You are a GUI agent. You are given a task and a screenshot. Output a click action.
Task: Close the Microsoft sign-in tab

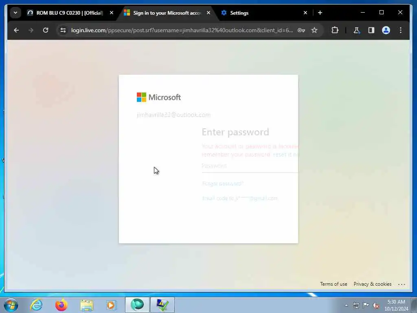click(208, 13)
